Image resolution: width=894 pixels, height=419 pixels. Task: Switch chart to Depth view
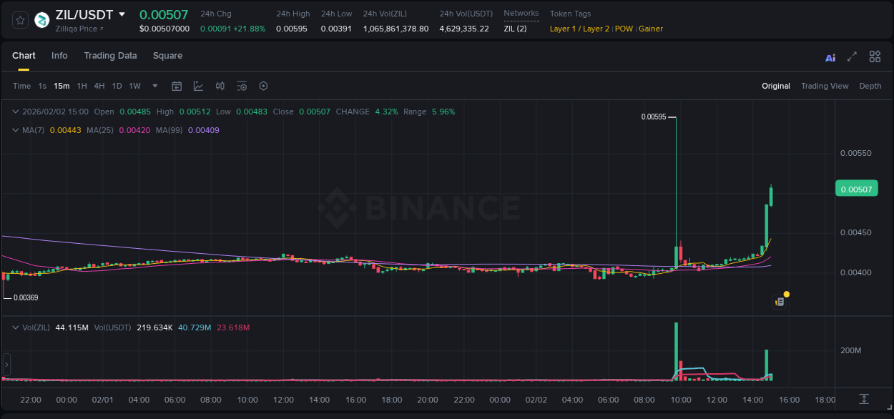[x=870, y=86]
